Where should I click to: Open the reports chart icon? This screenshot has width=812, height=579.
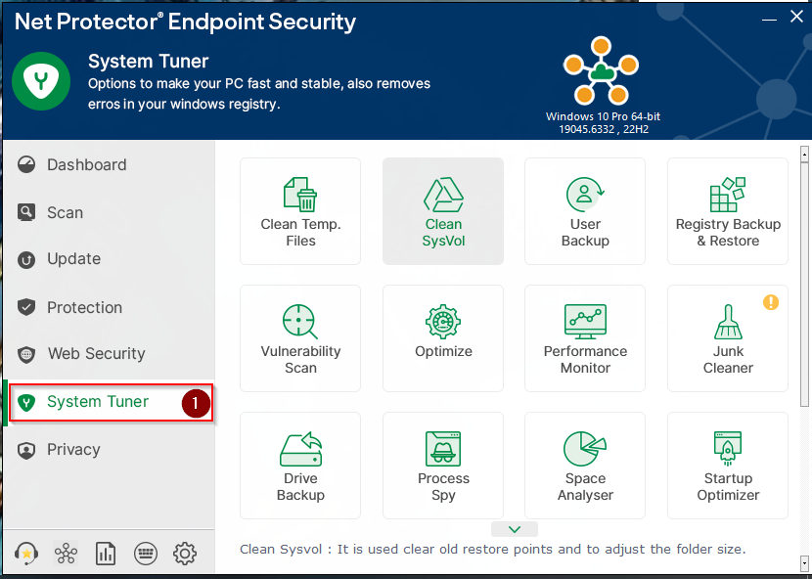[106, 554]
